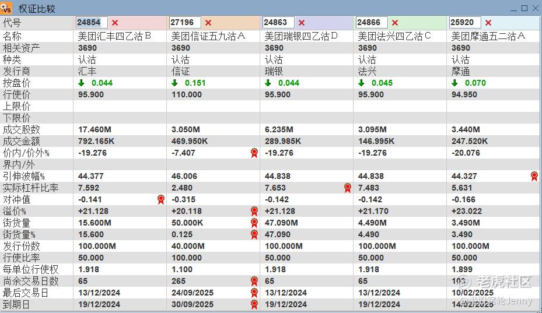The height and width of the screenshot is (313, 542).
Task: Click the row label 街货量%
Action: coord(19,234)
